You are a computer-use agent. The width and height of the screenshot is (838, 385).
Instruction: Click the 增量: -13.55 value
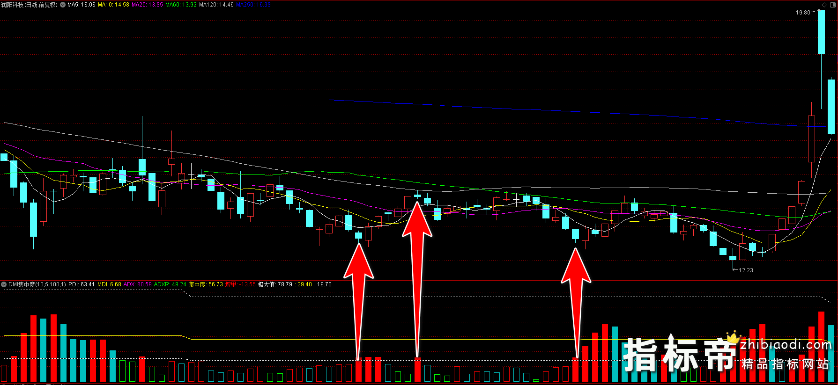(240, 284)
